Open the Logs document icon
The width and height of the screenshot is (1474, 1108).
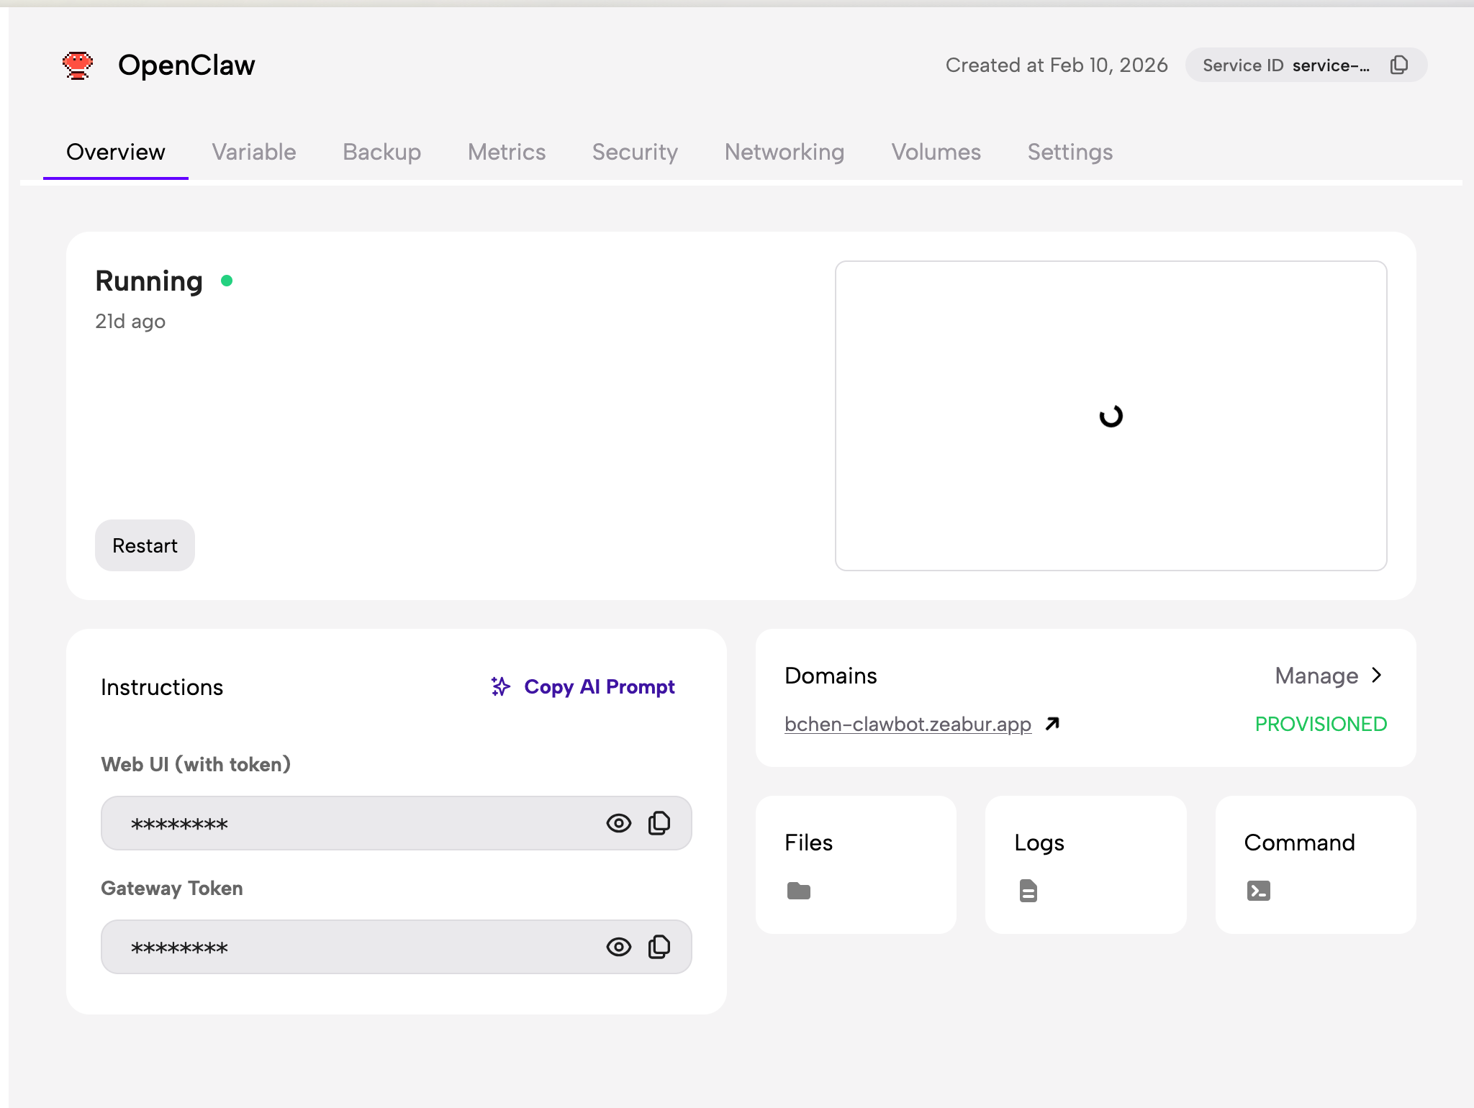point(1028,891)
